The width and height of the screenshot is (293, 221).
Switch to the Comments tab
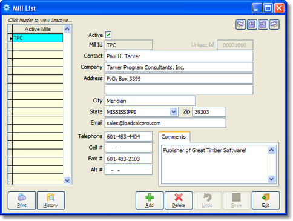174,137
